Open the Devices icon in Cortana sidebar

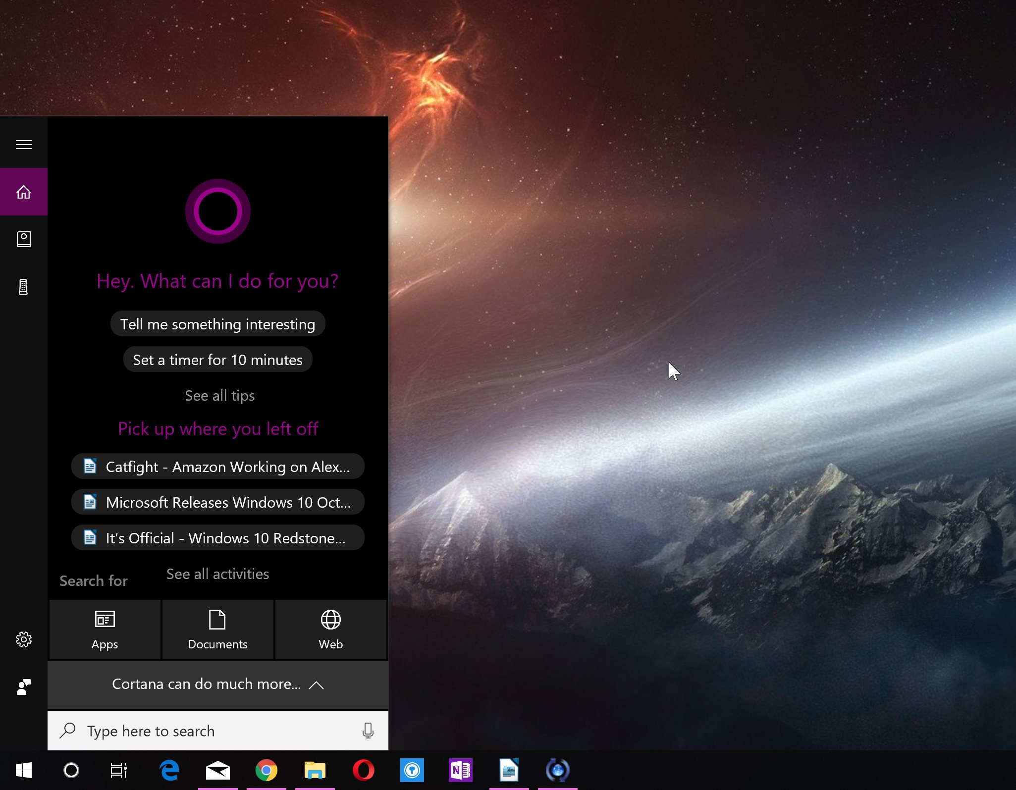click(x=23, y=287)
